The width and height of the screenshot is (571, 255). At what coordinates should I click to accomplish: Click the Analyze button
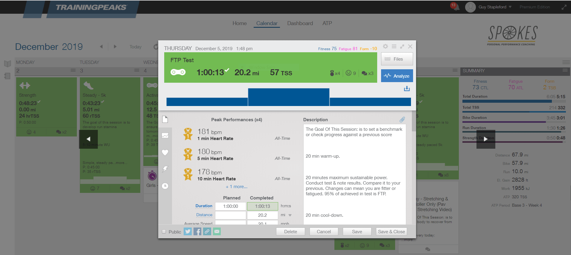point(397,76)
